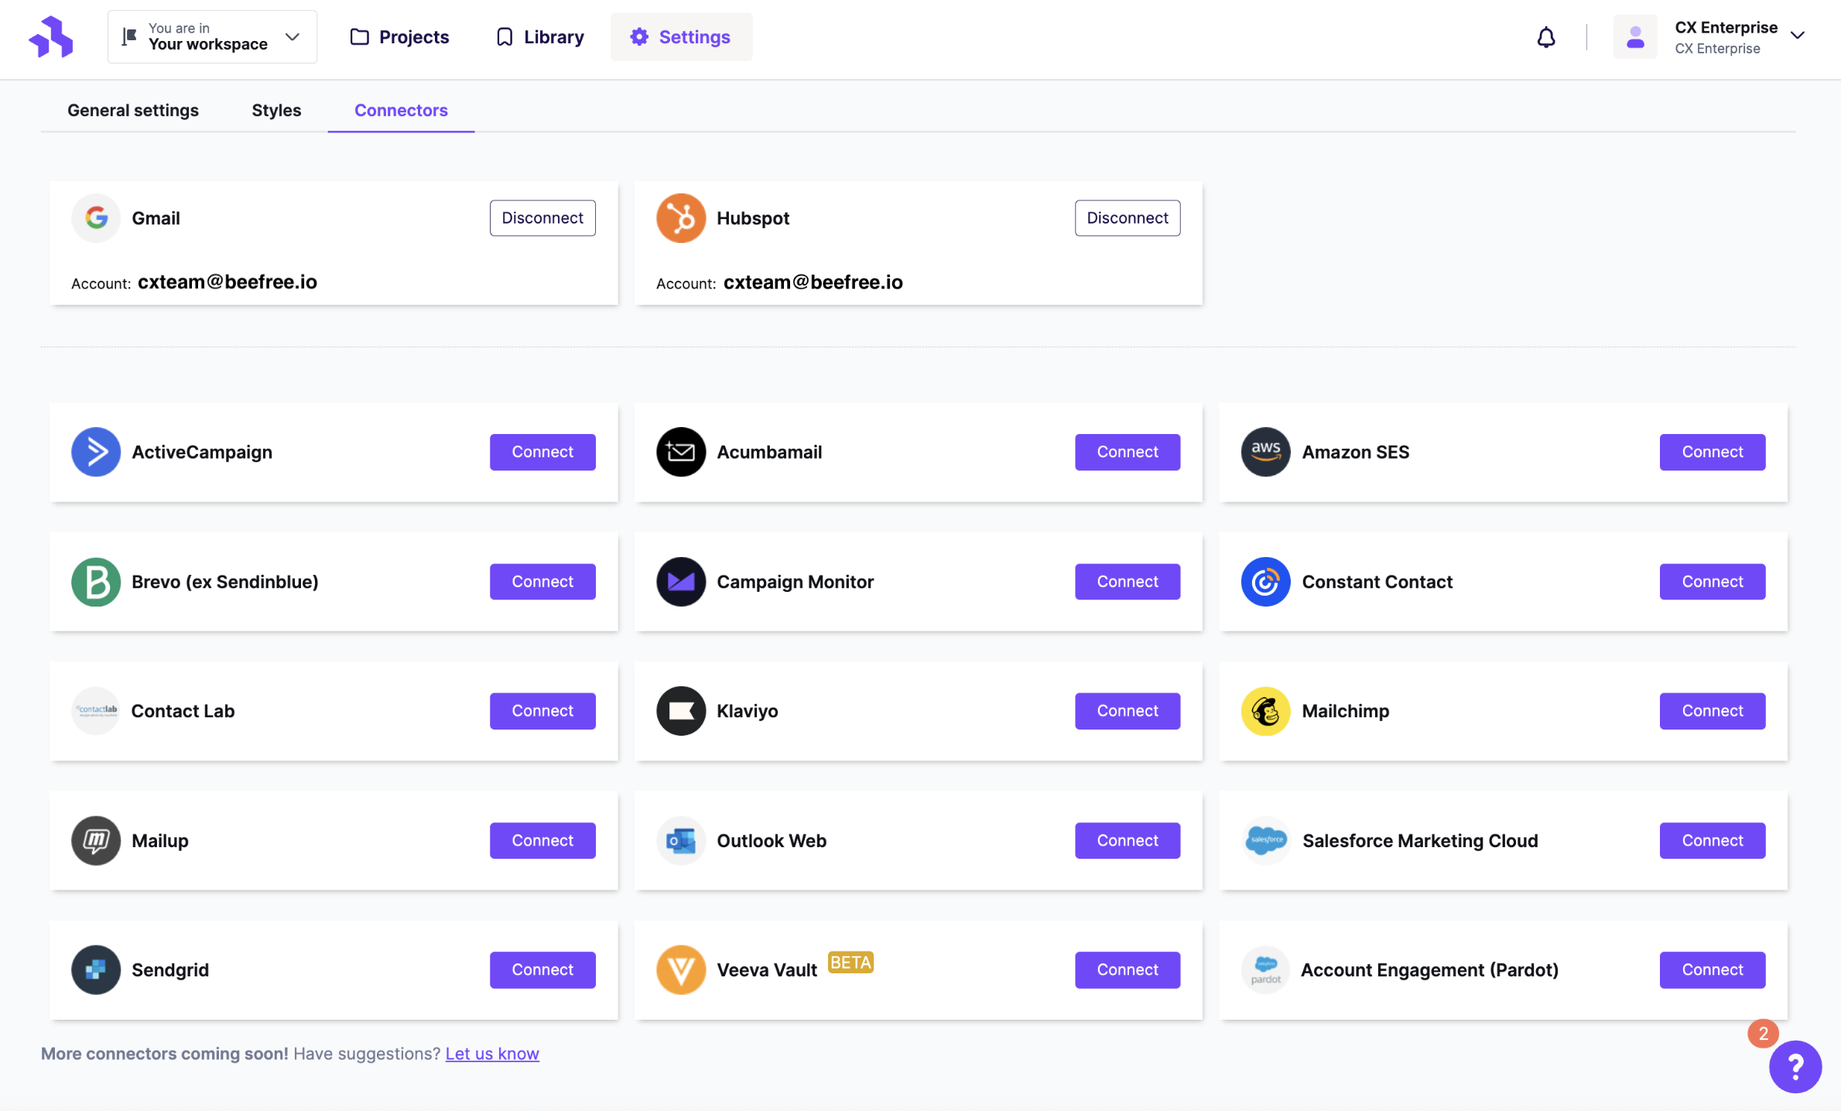Open the notifications bell
The width and height of the screenshot is (1841, 1111).
pos(1545,37)
